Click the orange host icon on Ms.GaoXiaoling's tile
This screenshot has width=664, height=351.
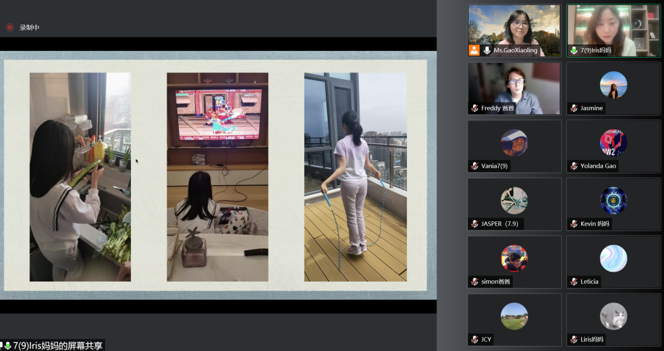pos(474,50)
